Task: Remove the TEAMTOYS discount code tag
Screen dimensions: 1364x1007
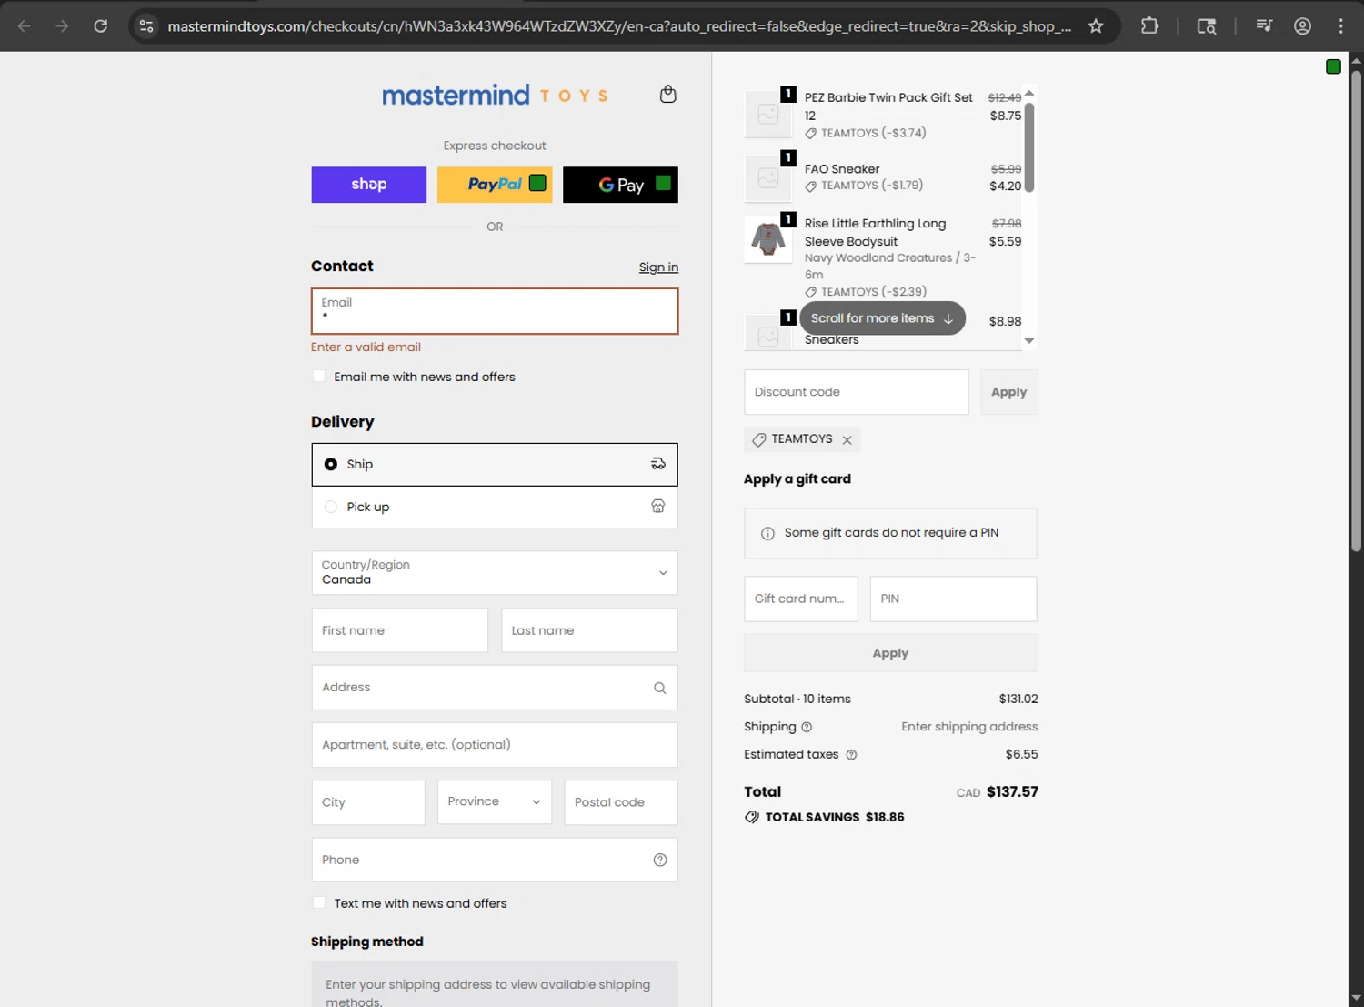Action: click(847, 440)
